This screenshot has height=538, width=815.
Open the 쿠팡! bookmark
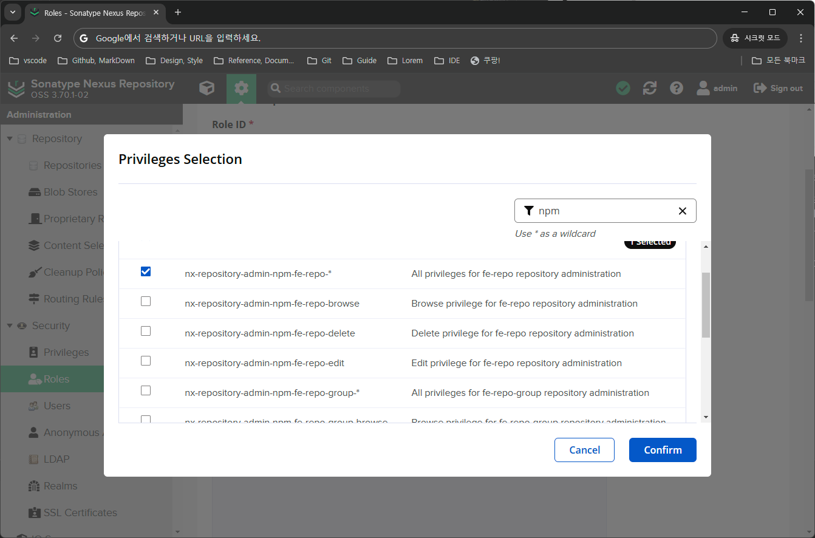point(485,60)
